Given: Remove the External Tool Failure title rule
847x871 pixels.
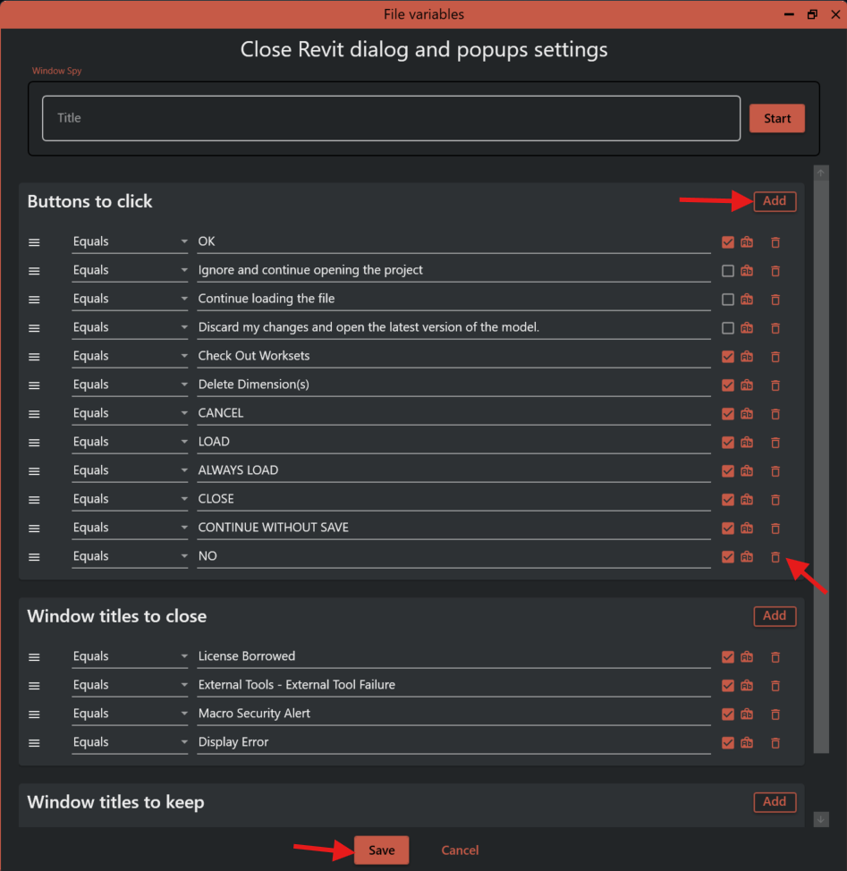Looking at the screenshot, I should 775,685.
